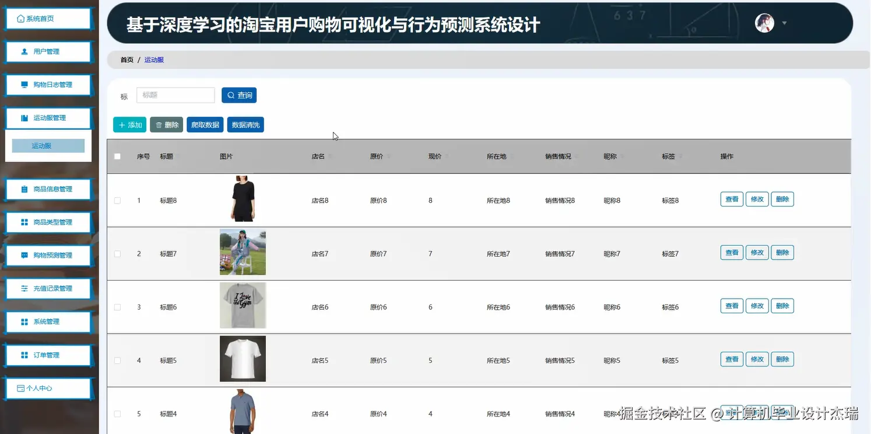
Task: Select the 店名8 cell
Action: tap(320, 201)
